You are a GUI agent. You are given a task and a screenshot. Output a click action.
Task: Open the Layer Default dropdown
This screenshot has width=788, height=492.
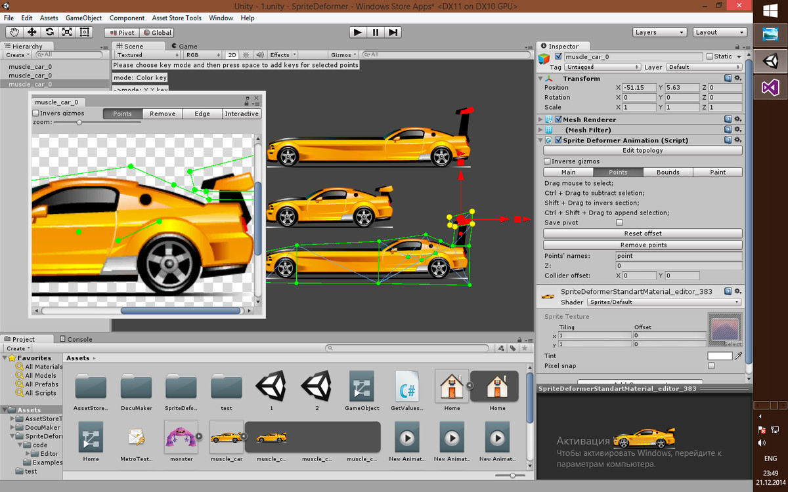[704, 67]
